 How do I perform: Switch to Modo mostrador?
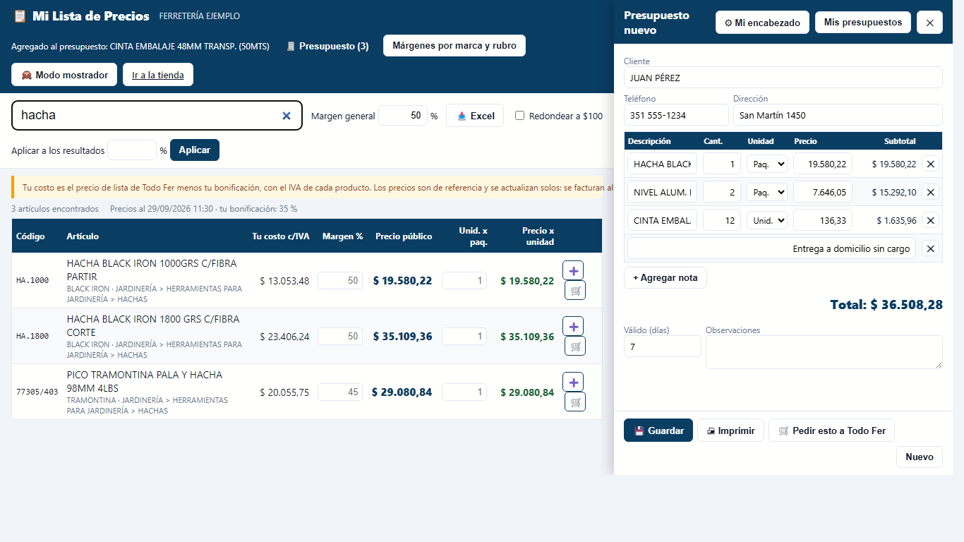64,75
